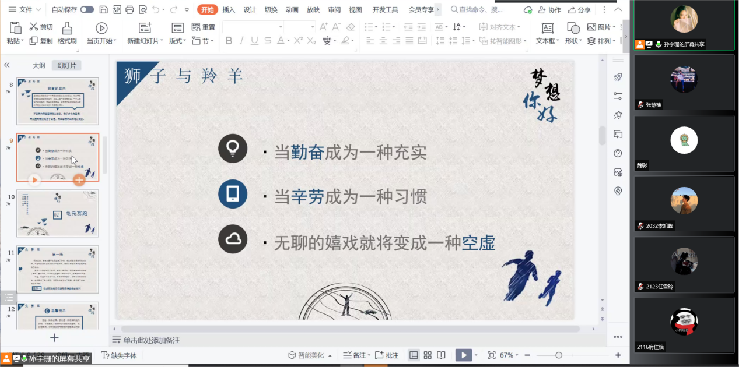Screen dimensions: 739x367
Task: Switch to slide sorter grid view icon
Action: (428, 355)
